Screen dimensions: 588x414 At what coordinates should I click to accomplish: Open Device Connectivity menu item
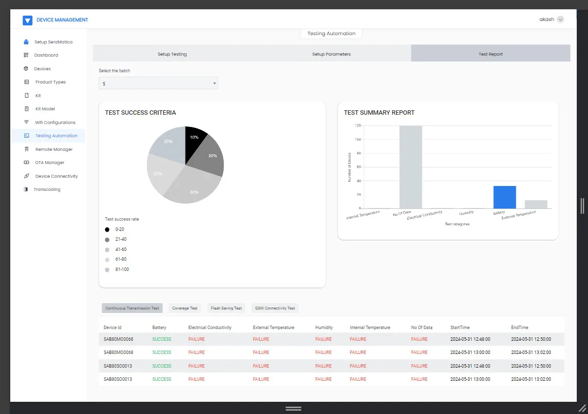point(57,176)
